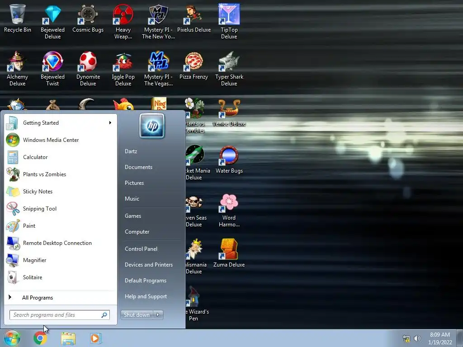The height and width of the screenshot is (347, 463).
Task: Open Mystery PI The New York shortcut
Action: point(158,21)
